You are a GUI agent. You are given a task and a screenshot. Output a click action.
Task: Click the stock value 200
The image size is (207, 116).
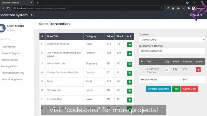coord(119,53)
